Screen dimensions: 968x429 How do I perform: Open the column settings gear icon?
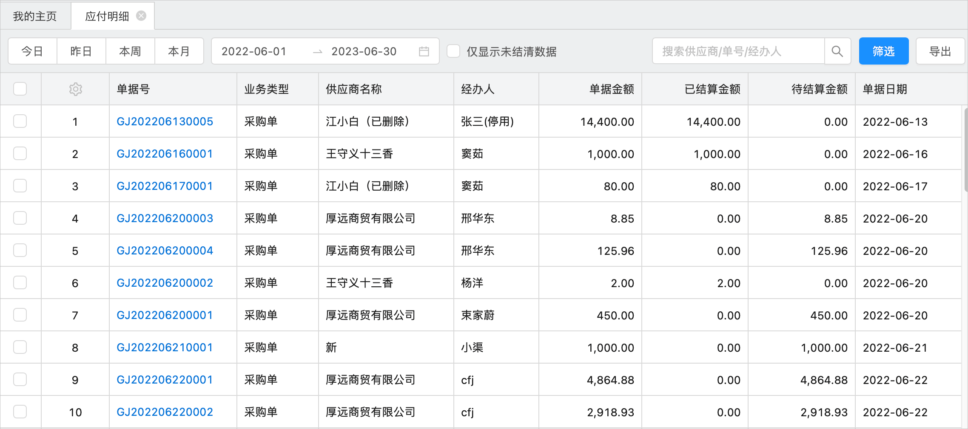coord(75,89)
